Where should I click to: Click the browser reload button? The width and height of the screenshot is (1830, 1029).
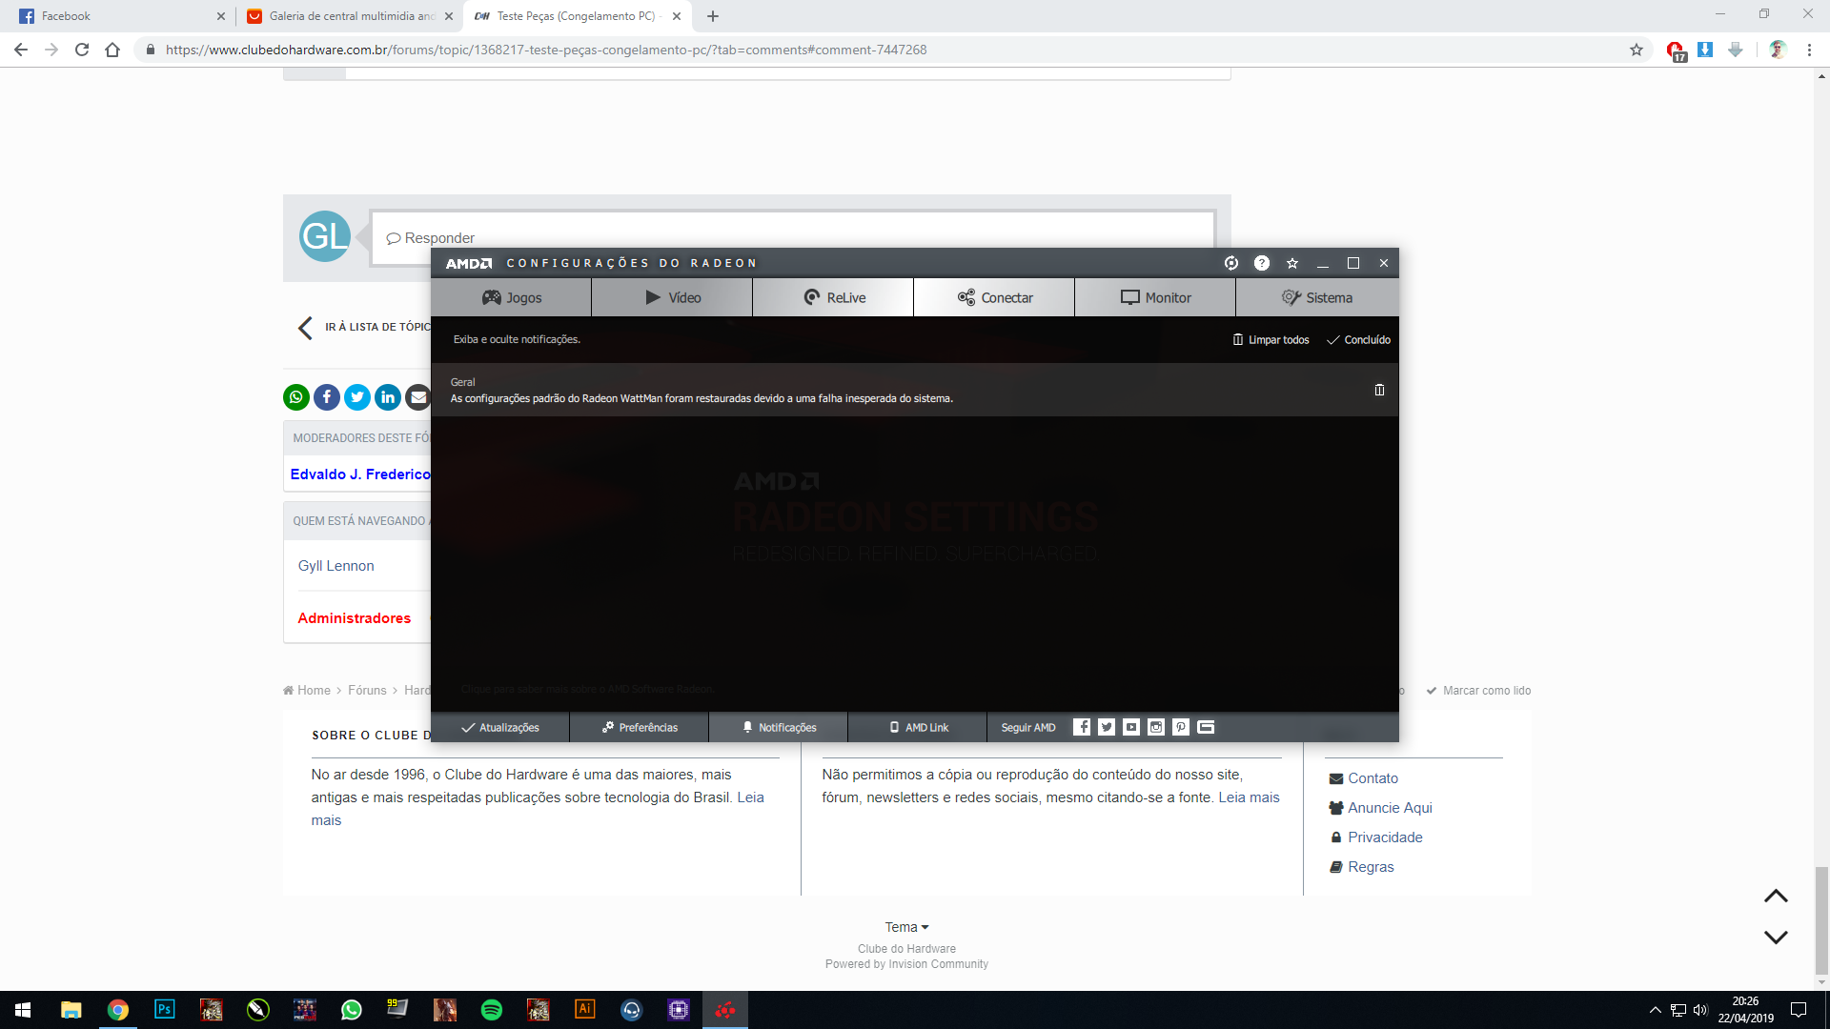(82, 50)
